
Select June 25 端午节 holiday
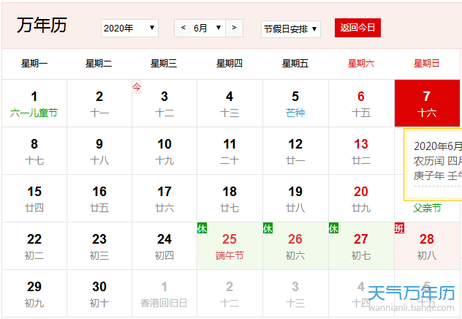click(230, 246)
